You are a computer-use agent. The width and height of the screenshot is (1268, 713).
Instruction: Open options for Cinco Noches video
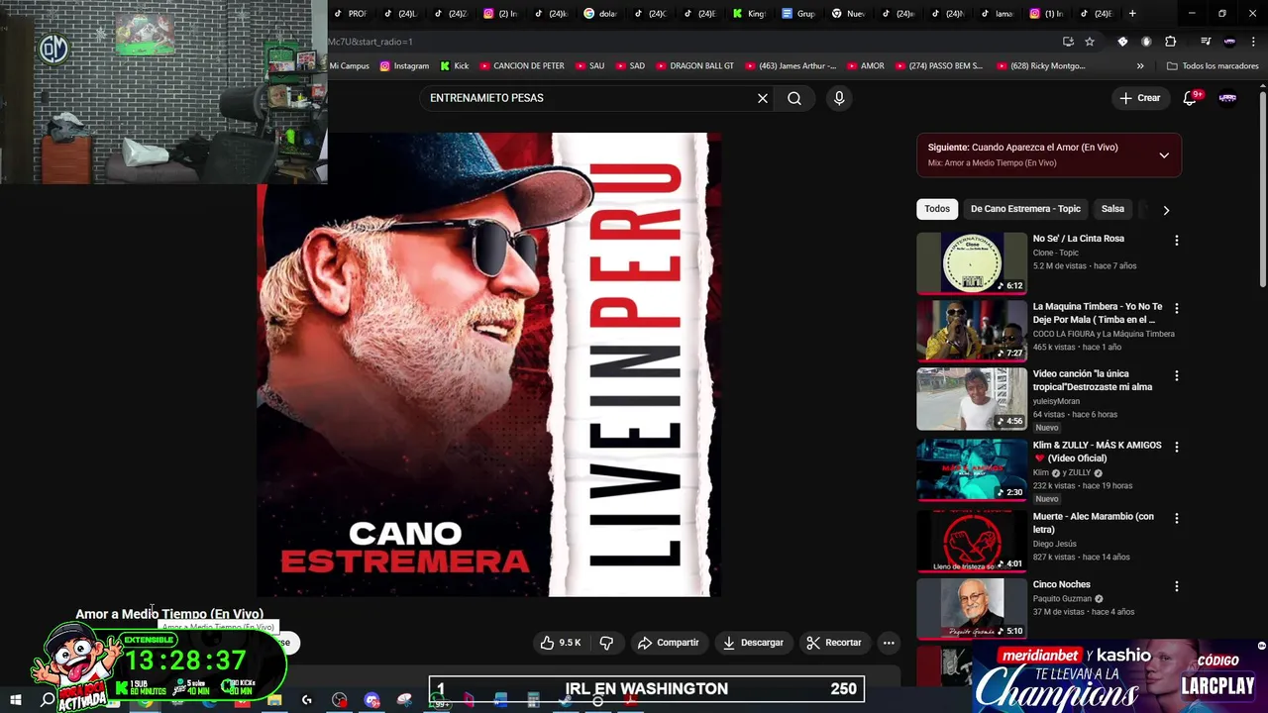coord(1177,586)
